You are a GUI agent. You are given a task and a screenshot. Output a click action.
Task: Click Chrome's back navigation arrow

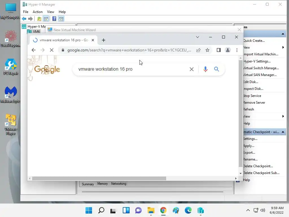click(33, 50)
